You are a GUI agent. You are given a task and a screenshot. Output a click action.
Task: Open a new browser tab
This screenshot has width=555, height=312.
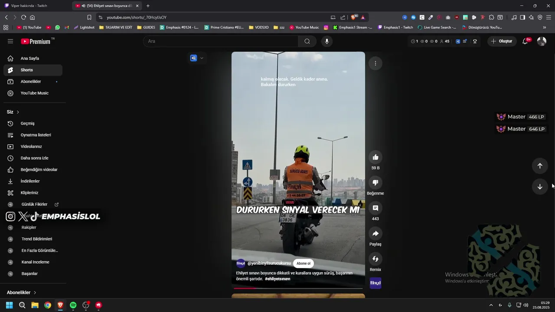148,6
